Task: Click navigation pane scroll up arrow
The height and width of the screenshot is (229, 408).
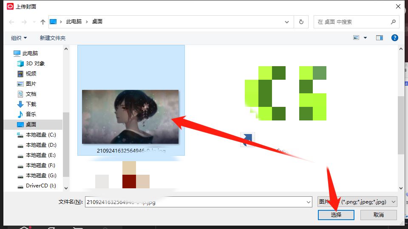Action: pos(66,49)
